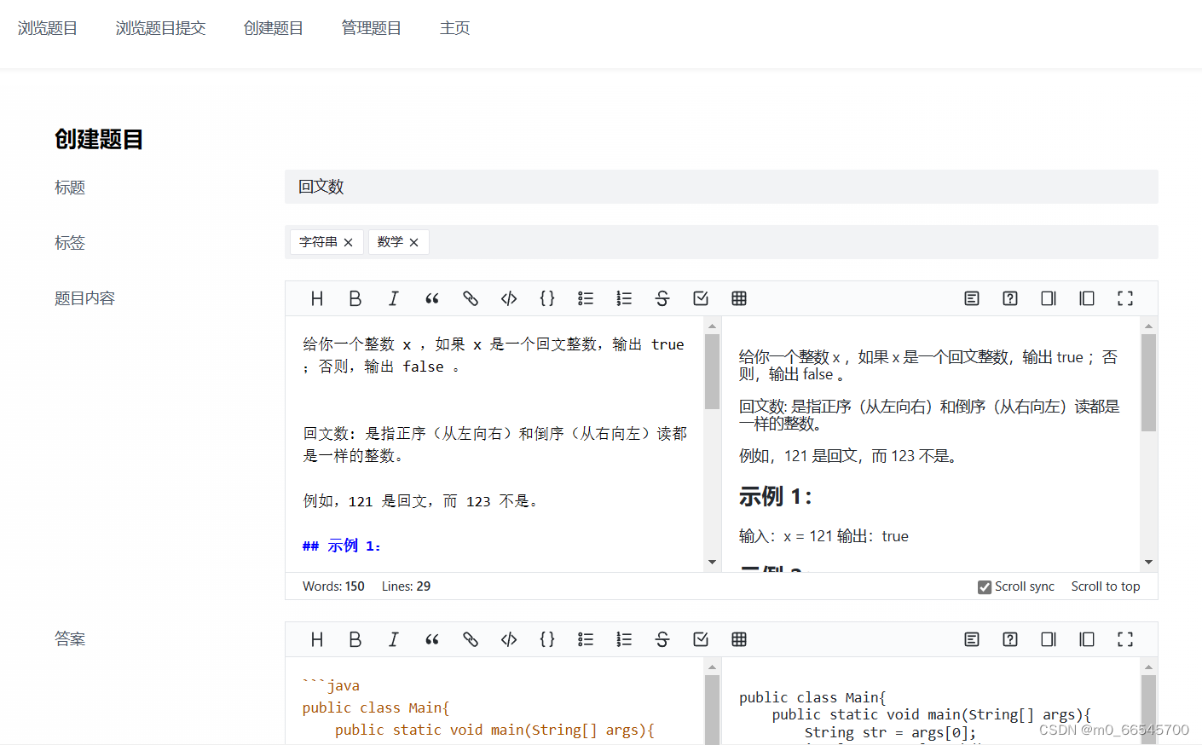Screen dimensions: 1202x745
Task: Insert heading in 题目内容 editor
Action: [x=317, y=298]
